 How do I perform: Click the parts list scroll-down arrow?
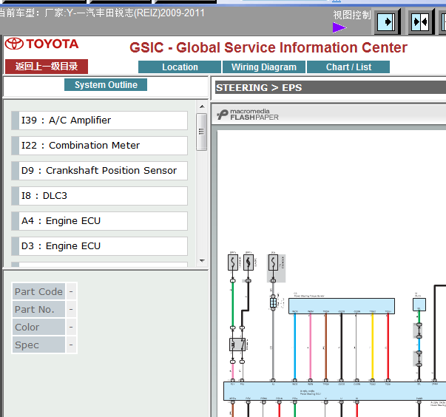202,260
